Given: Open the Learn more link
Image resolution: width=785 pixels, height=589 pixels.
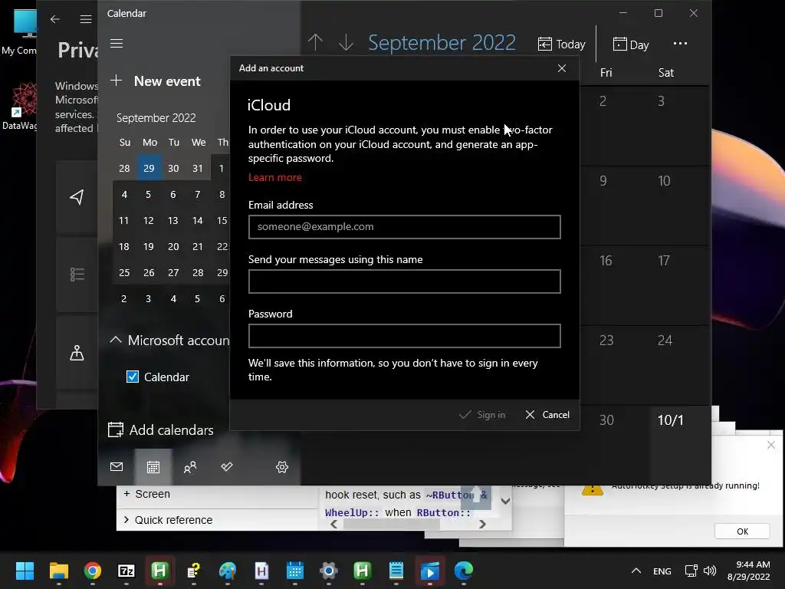Looking at the screenshot, I should (x=275, y=177).
